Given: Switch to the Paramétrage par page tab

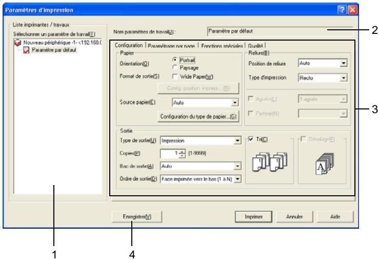Looking at the screenshot, I should 171,46.
